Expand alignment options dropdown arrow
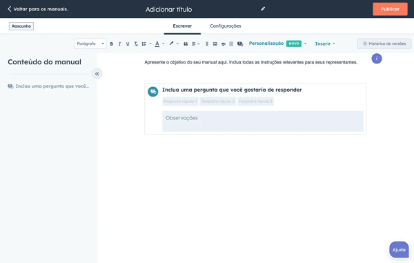 click(x=199, y=44)
